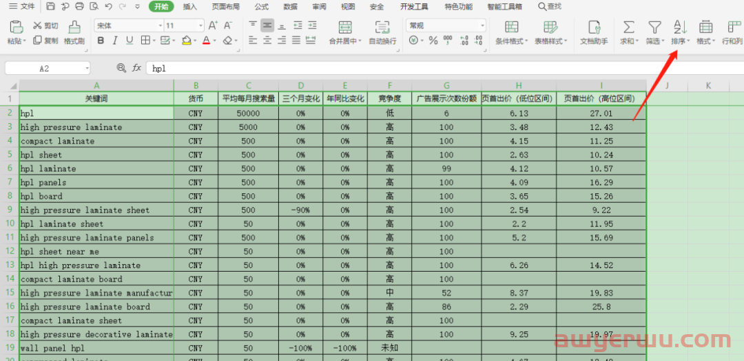Click the cell borders icon

pyautogui.click(x=145, y=41)
